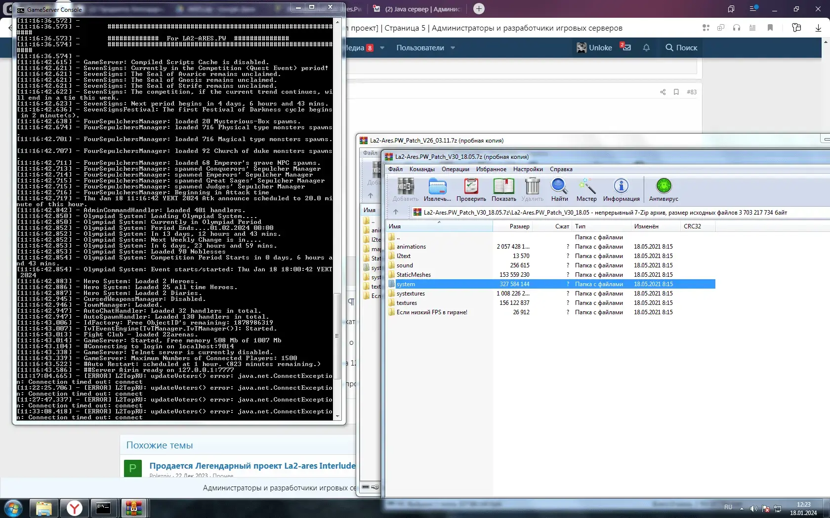Click console vertical scrollbar down arrow
Viewport: 830px width, 518px height.
(337, 416)
